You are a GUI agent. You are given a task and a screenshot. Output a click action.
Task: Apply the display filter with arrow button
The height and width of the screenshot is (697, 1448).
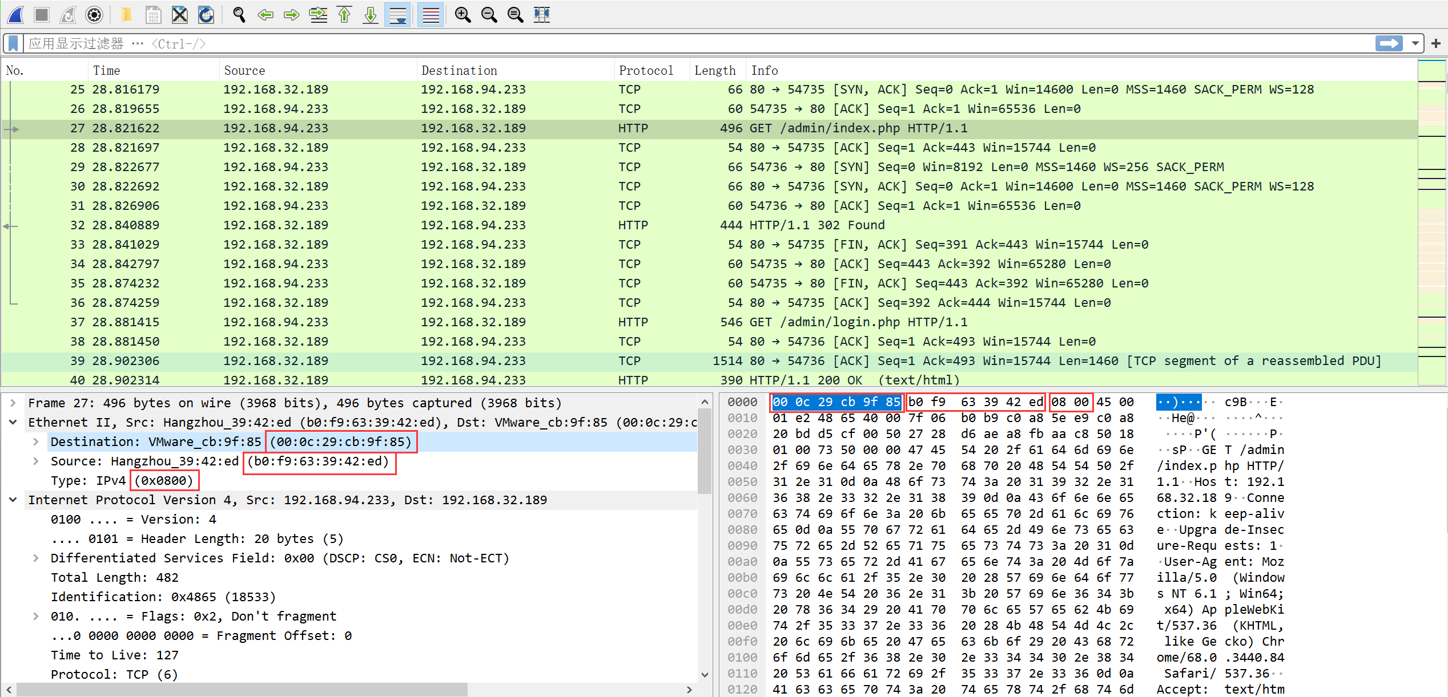click(1389, 43)
